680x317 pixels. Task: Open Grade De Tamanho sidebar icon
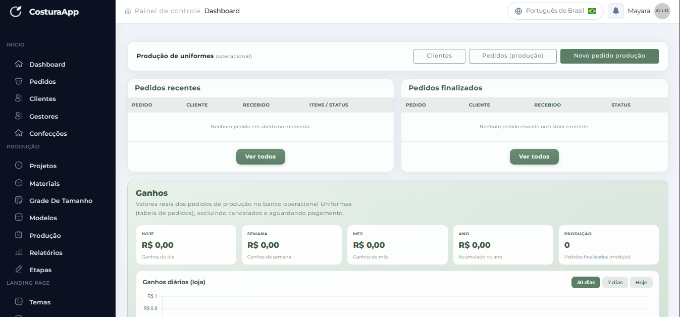coord(19,200)
